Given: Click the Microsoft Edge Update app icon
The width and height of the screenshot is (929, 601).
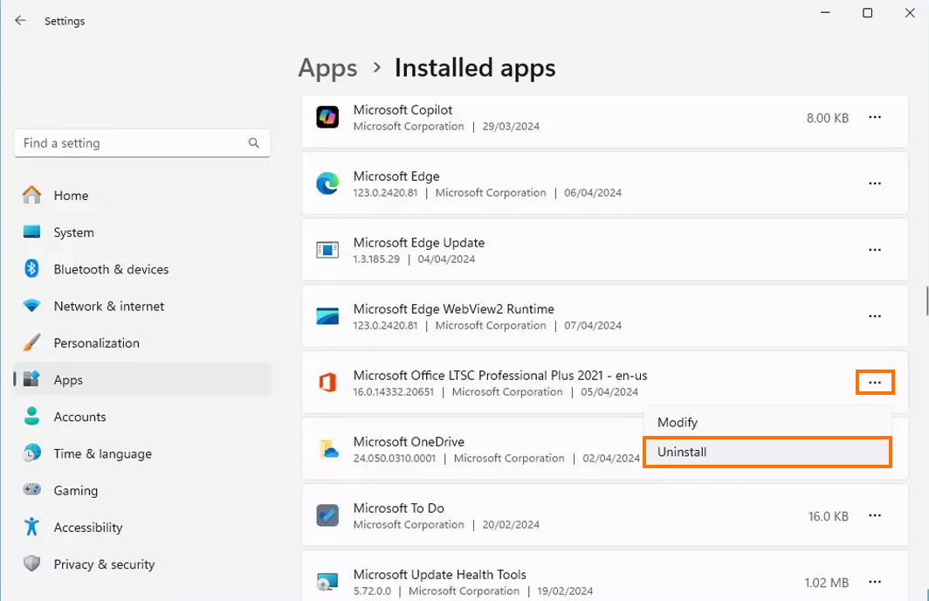Looking at the screenshot, I should [327, 250].
